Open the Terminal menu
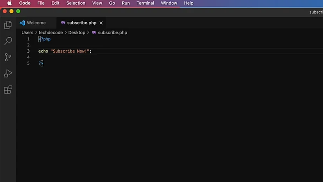 tap(145, 3)
